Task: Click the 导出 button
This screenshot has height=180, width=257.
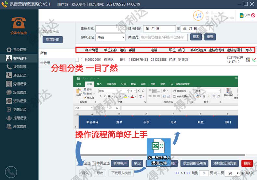Action: coord(100,173)
